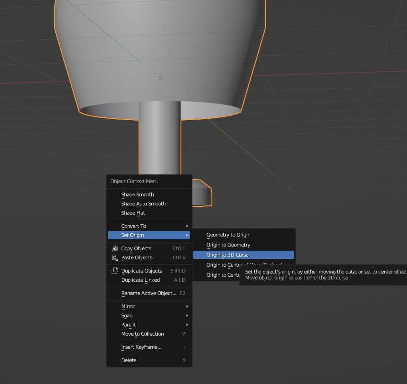Click the object's orange origin dot

point(160,79)
